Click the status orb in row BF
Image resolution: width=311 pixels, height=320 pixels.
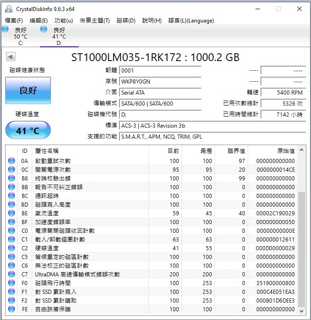point(11,222)
